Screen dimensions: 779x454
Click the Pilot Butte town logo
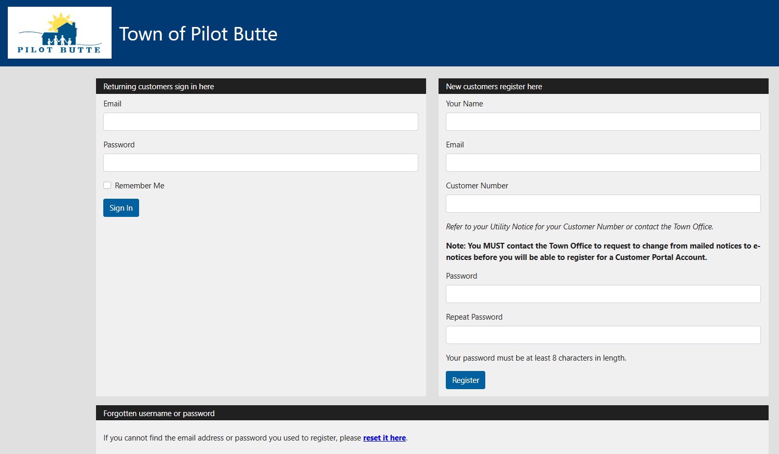pos(60,33)
